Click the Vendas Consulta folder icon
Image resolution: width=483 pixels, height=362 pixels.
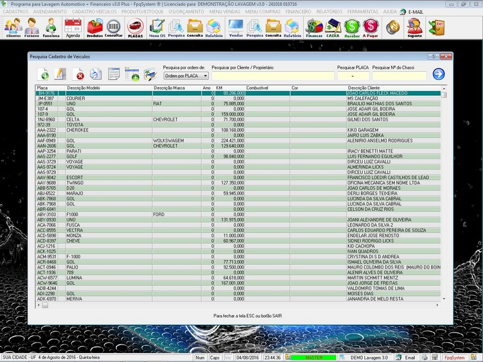click(x=273, y=28)
